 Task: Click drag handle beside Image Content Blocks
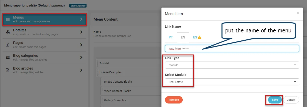pyautogui.click(x=102, y=82)
